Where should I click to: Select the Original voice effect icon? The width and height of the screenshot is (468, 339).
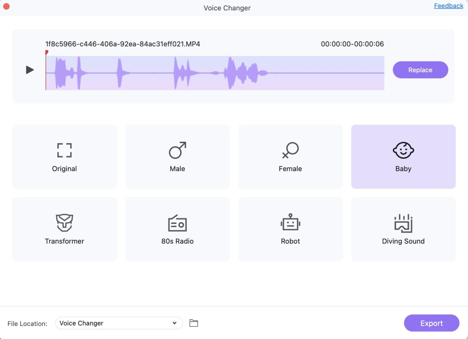(x=64, y=150)
